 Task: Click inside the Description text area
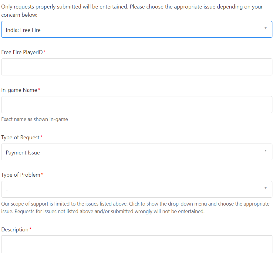[137, 244]
